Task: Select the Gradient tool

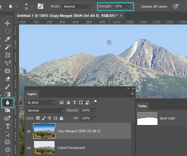Action: click(7, 94)
